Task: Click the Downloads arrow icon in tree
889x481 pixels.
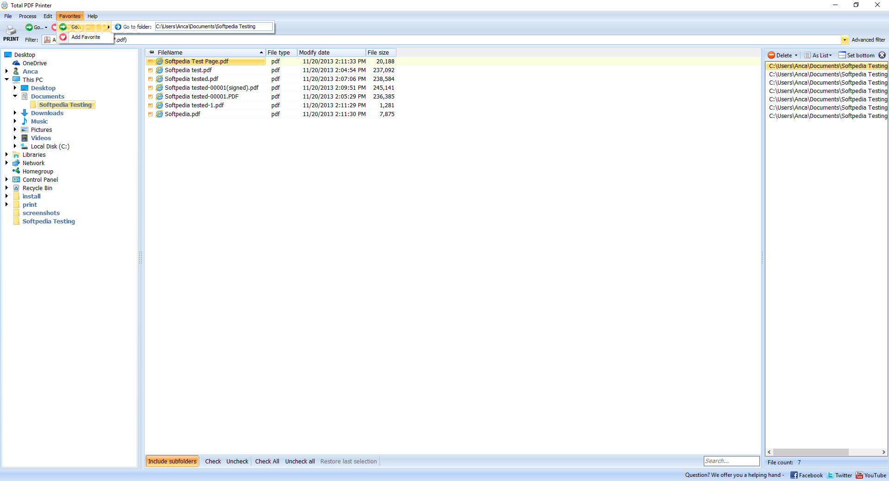Action: [25, 113]
